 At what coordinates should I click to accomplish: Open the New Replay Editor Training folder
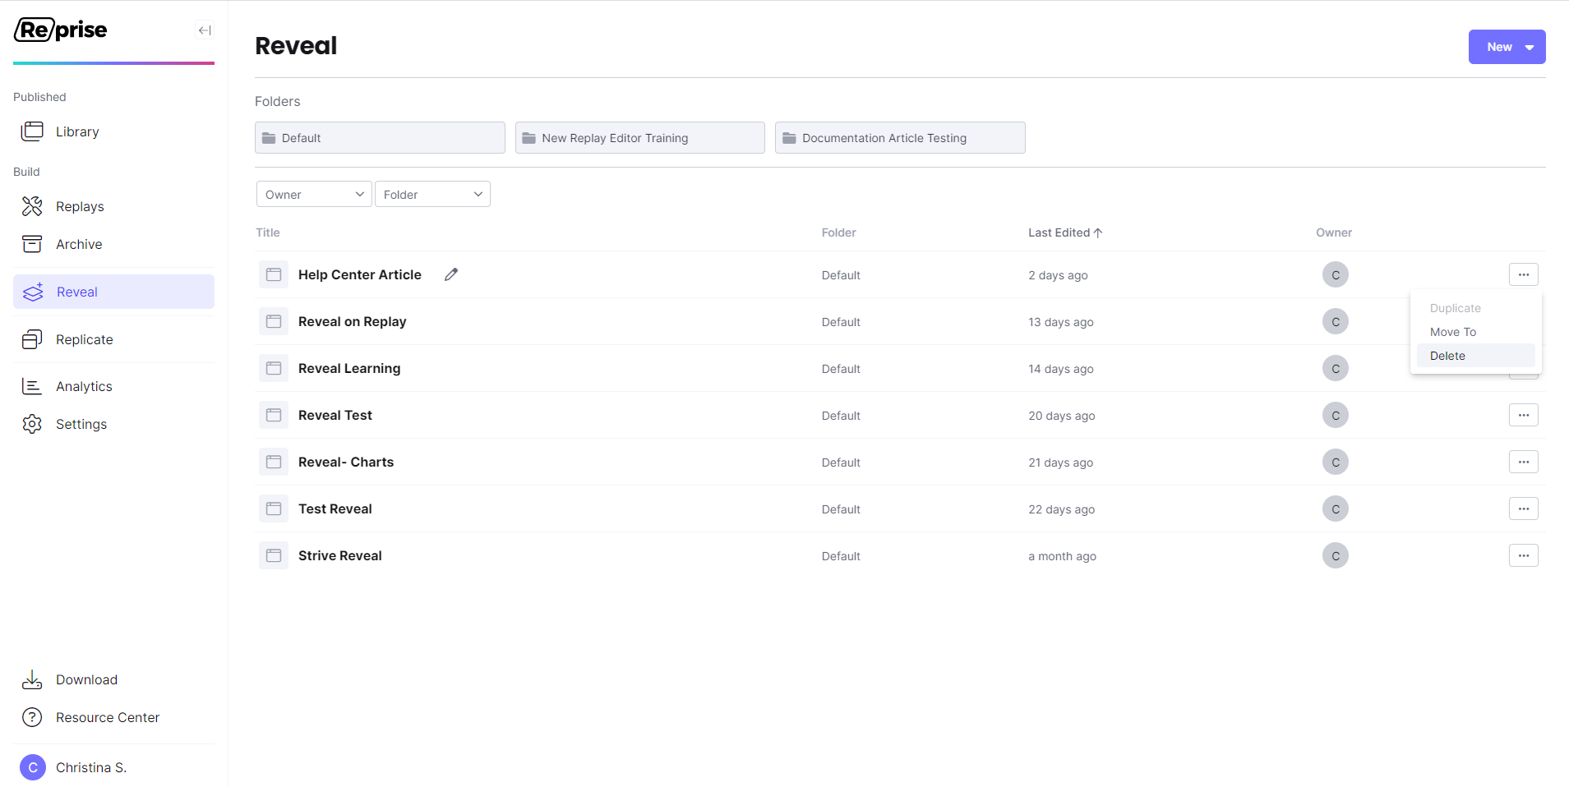click(x=640, y=138)
